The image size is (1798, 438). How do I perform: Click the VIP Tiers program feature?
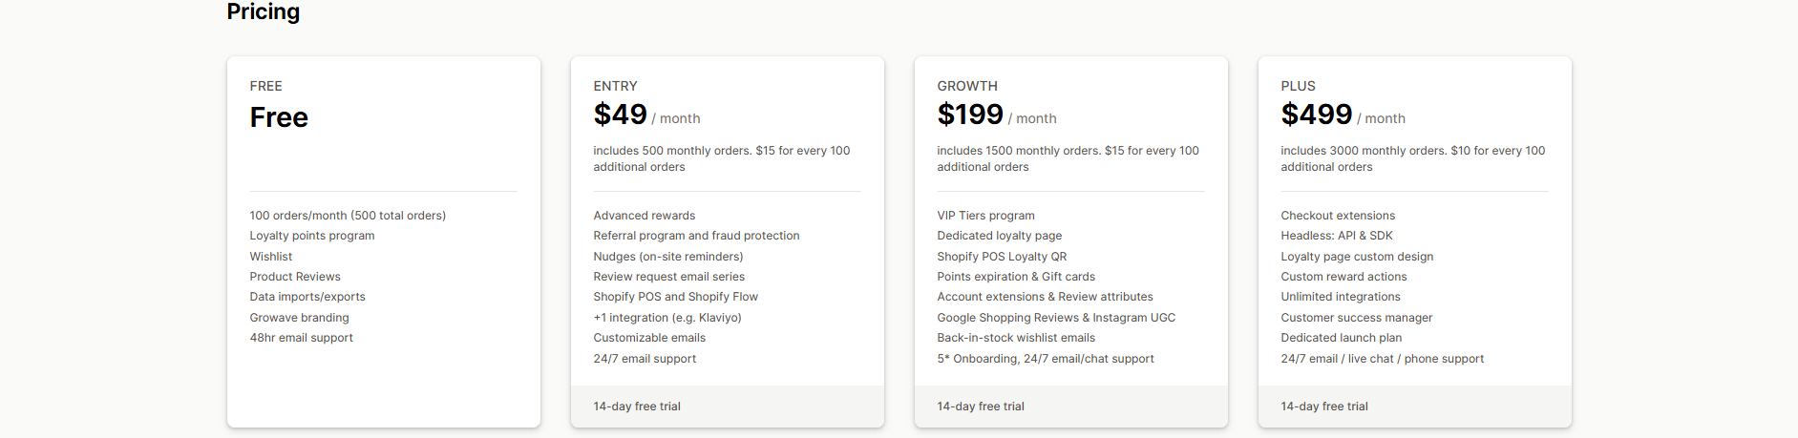pos(985,216)
